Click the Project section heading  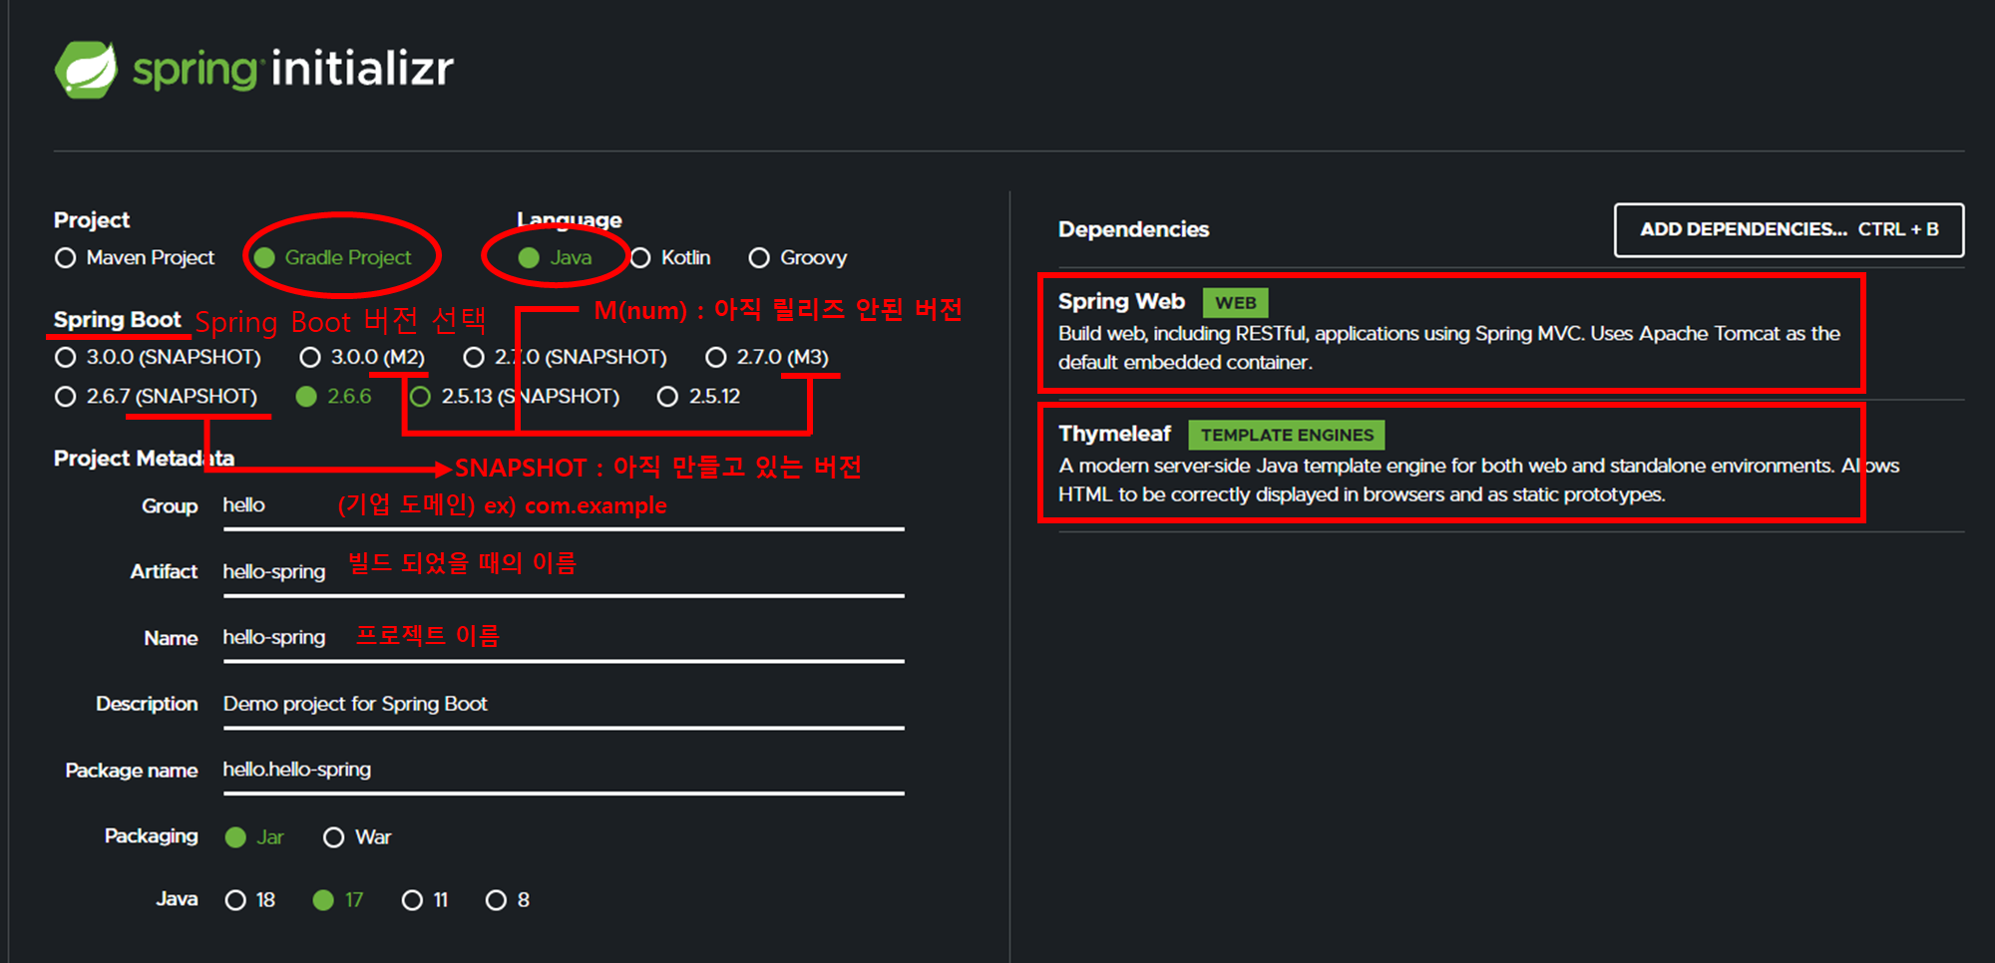coord(92,220)
